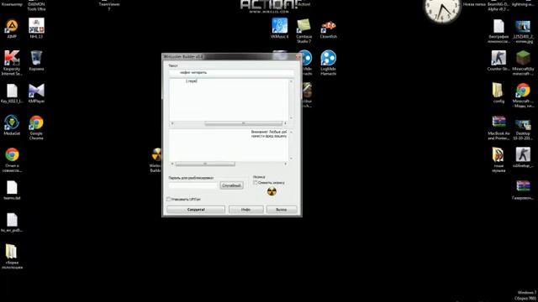Image resolution: width=538 pixels, height=302 pixels.
Task: Open the hs_err_pid file icon
Action: click(x=12, y=221)
